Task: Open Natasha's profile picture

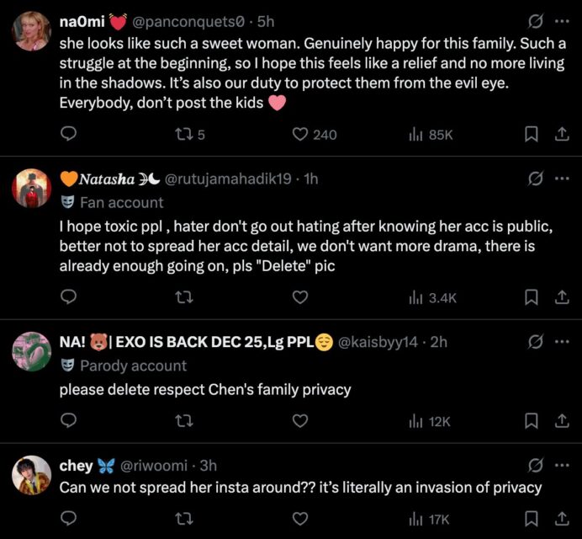Action: point(31,188)
